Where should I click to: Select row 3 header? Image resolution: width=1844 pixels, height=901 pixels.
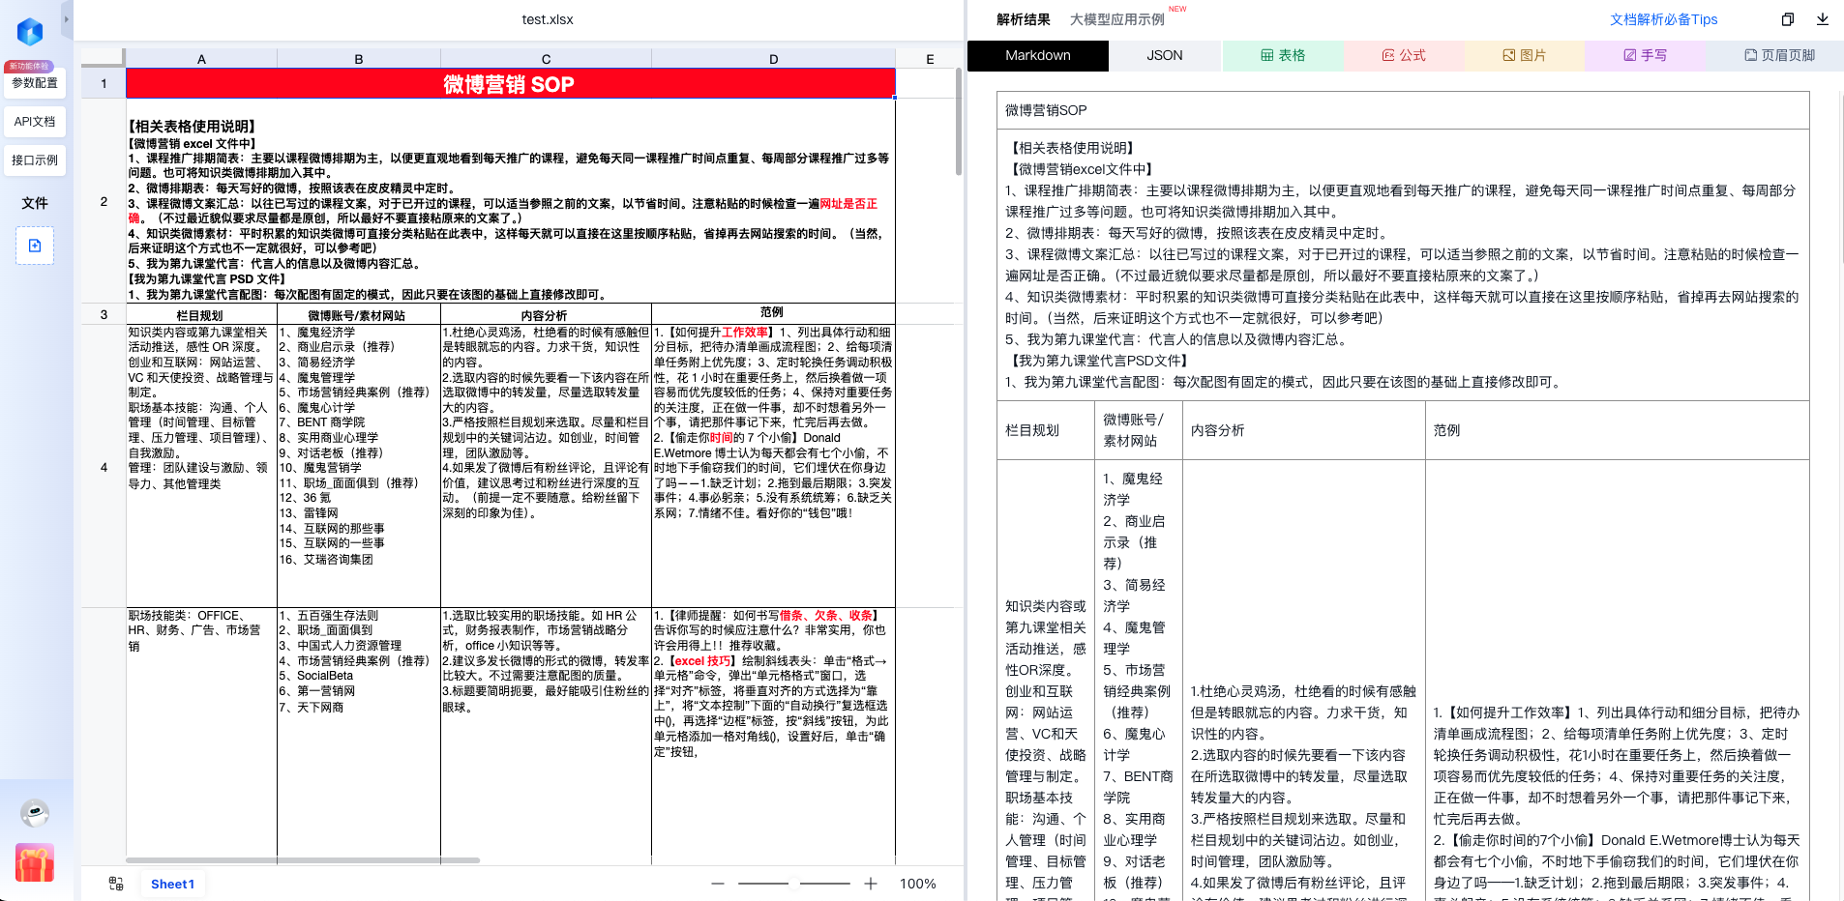point(104,314)
